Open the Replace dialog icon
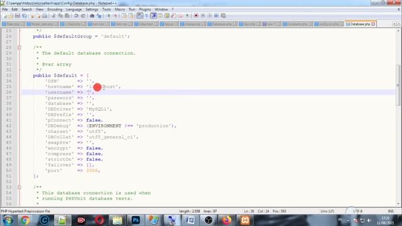This screenshot has width=402, height=226. pos(99,16)
